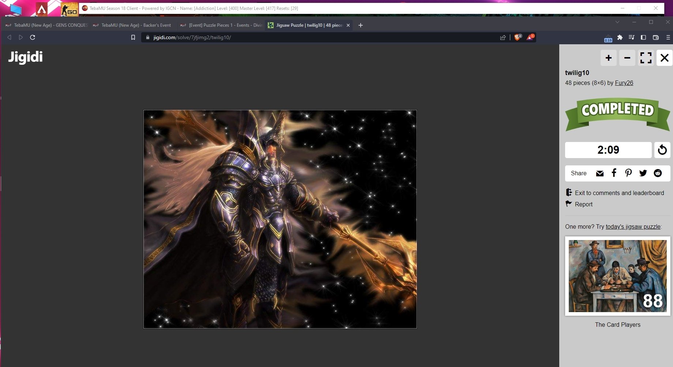
Task: Click the 2:09 completion timer
Action: (608, 150)
